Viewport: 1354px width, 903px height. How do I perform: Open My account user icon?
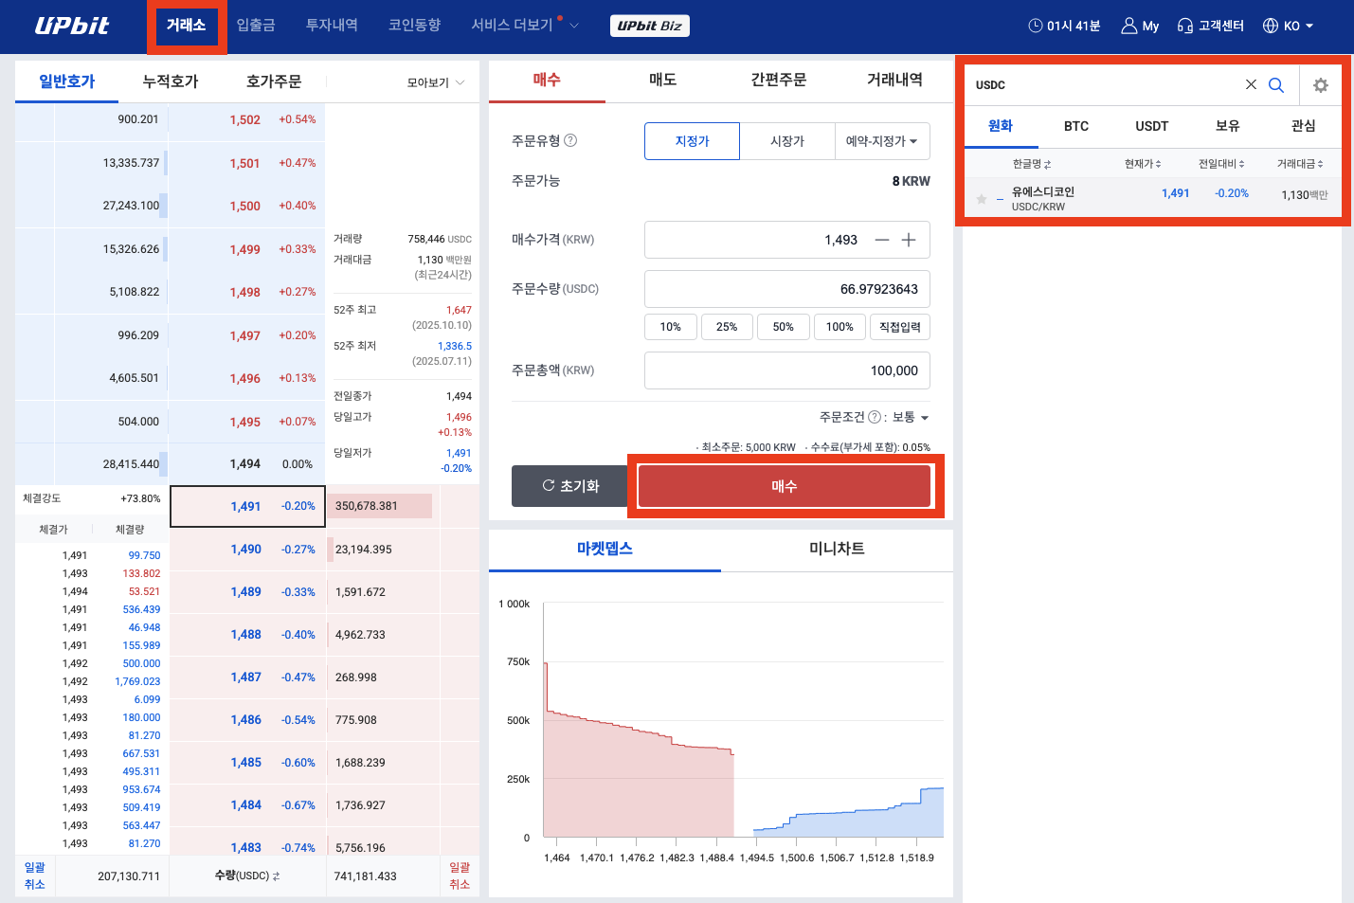1128,26
